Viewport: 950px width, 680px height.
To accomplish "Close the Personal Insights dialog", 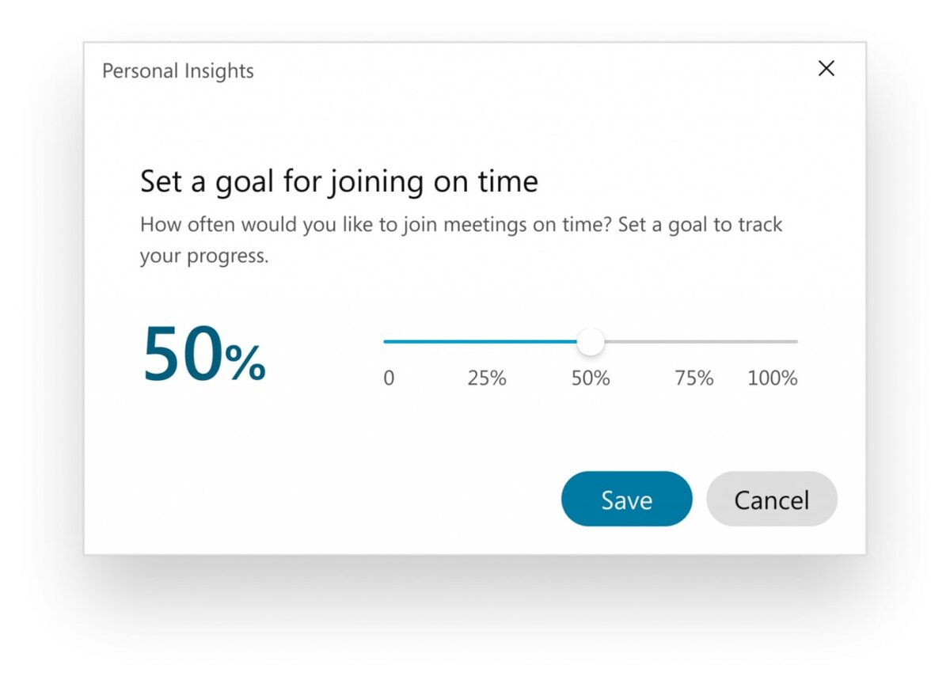I will click(826, 69).
